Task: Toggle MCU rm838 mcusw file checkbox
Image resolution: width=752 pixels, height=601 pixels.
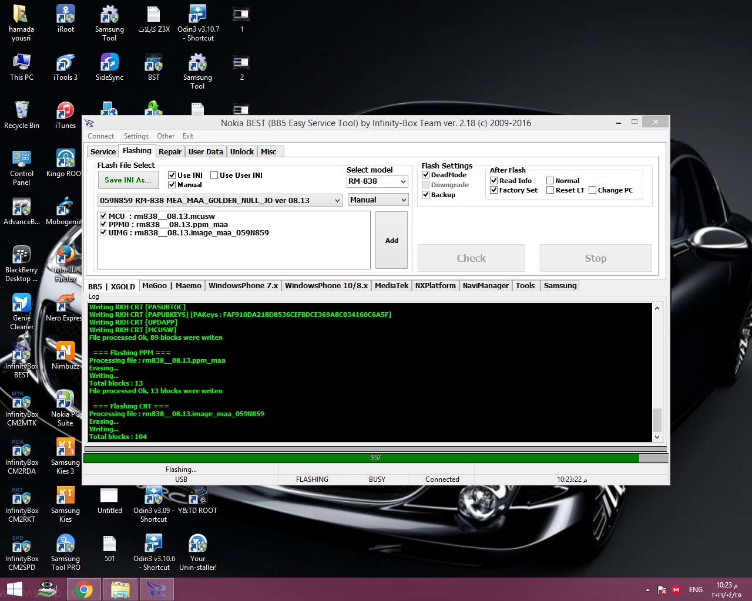Action: pyautogui.click(x=103, y=216)
